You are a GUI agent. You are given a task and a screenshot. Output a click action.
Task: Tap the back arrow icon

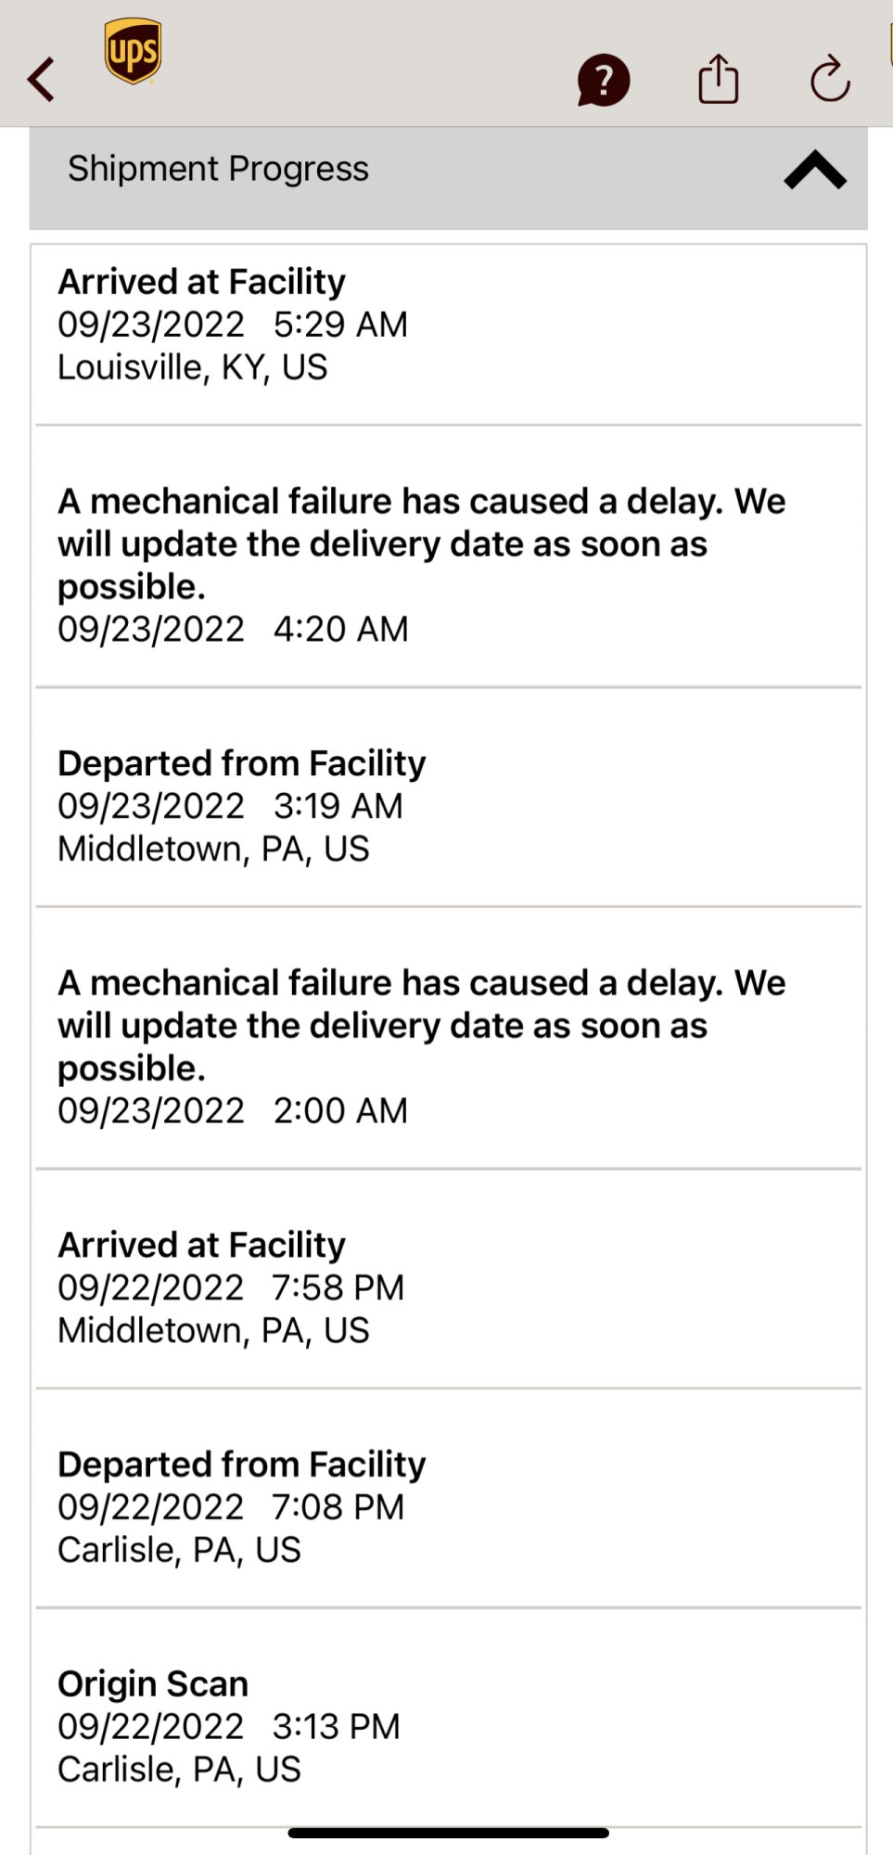(x=42, y=80)
